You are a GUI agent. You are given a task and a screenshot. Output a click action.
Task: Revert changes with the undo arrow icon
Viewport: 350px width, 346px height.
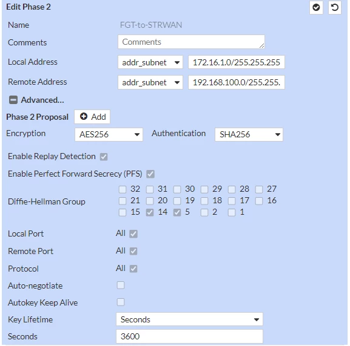tap(335, 8)
